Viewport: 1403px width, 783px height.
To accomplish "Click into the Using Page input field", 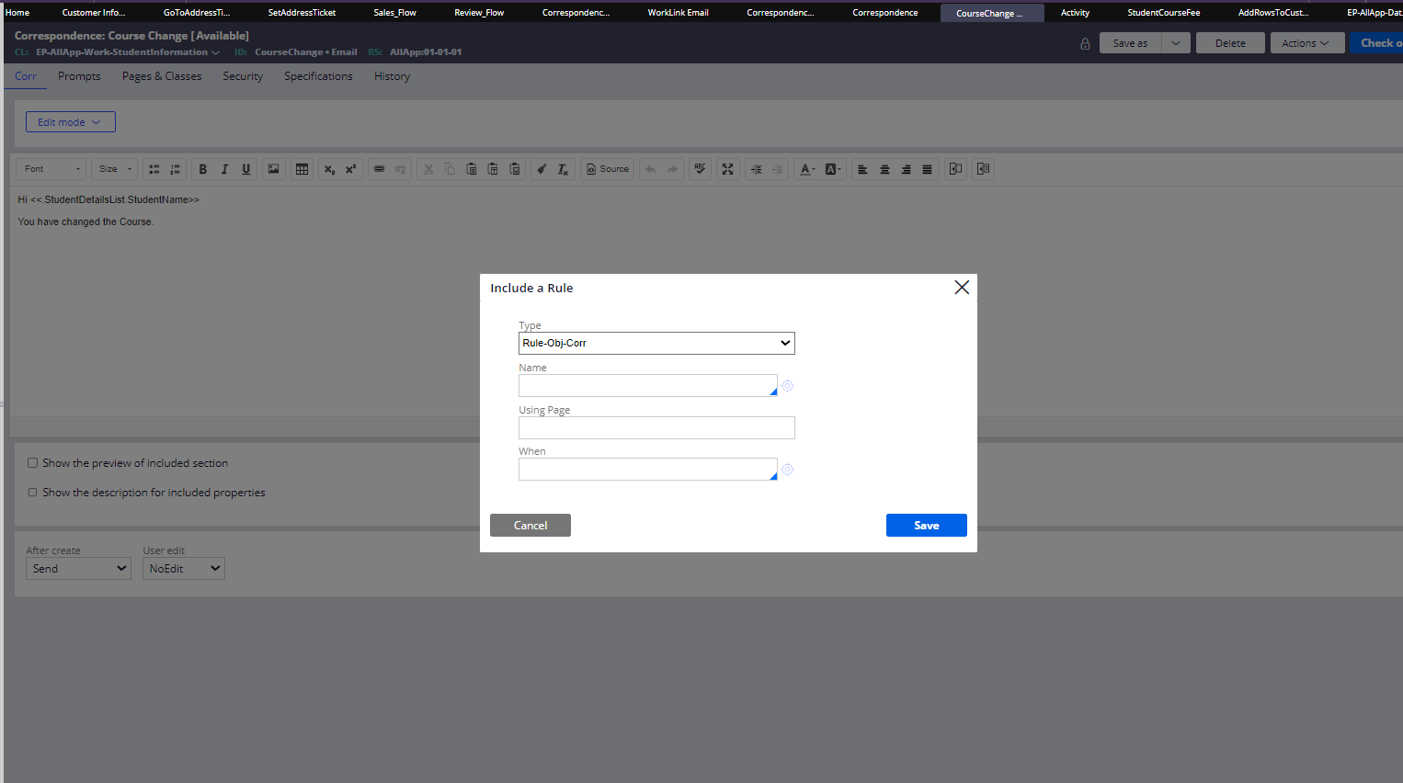I will [656, 427].
